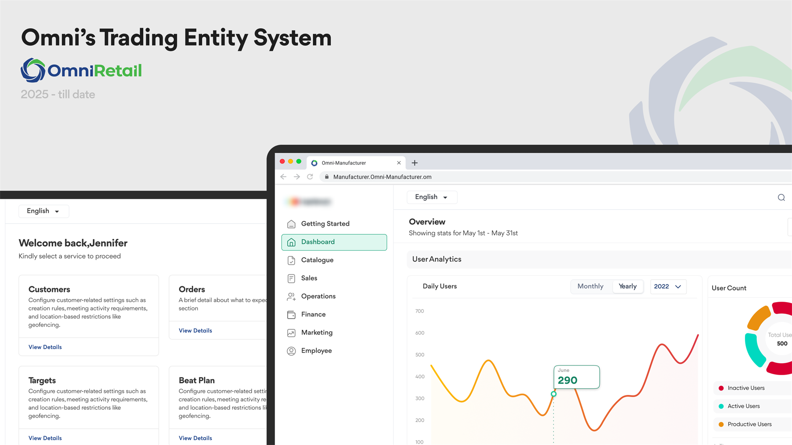Viewport: 792px width, 445px height.
Task: Select Dashboard in the sidebar
Action: pos(334,242)
